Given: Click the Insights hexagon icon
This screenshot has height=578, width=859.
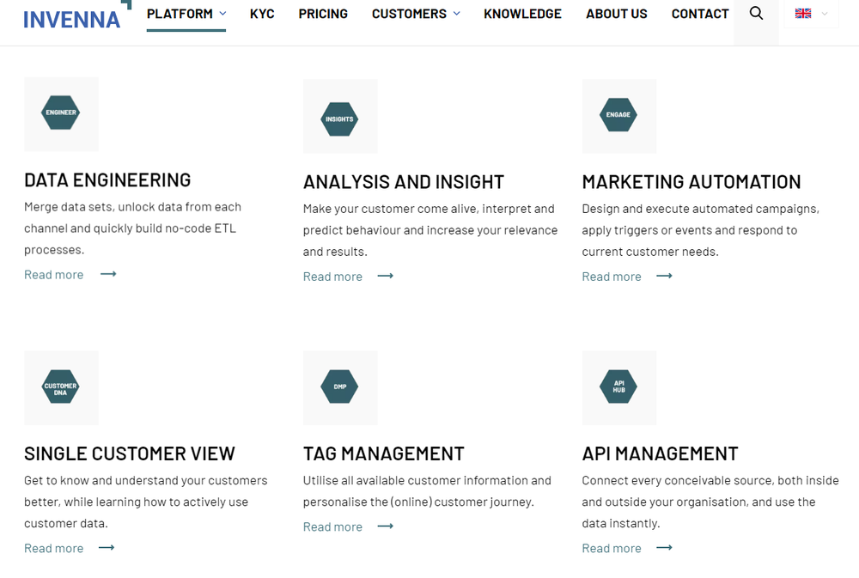Looking at the screenshot, I should [340, 116].
